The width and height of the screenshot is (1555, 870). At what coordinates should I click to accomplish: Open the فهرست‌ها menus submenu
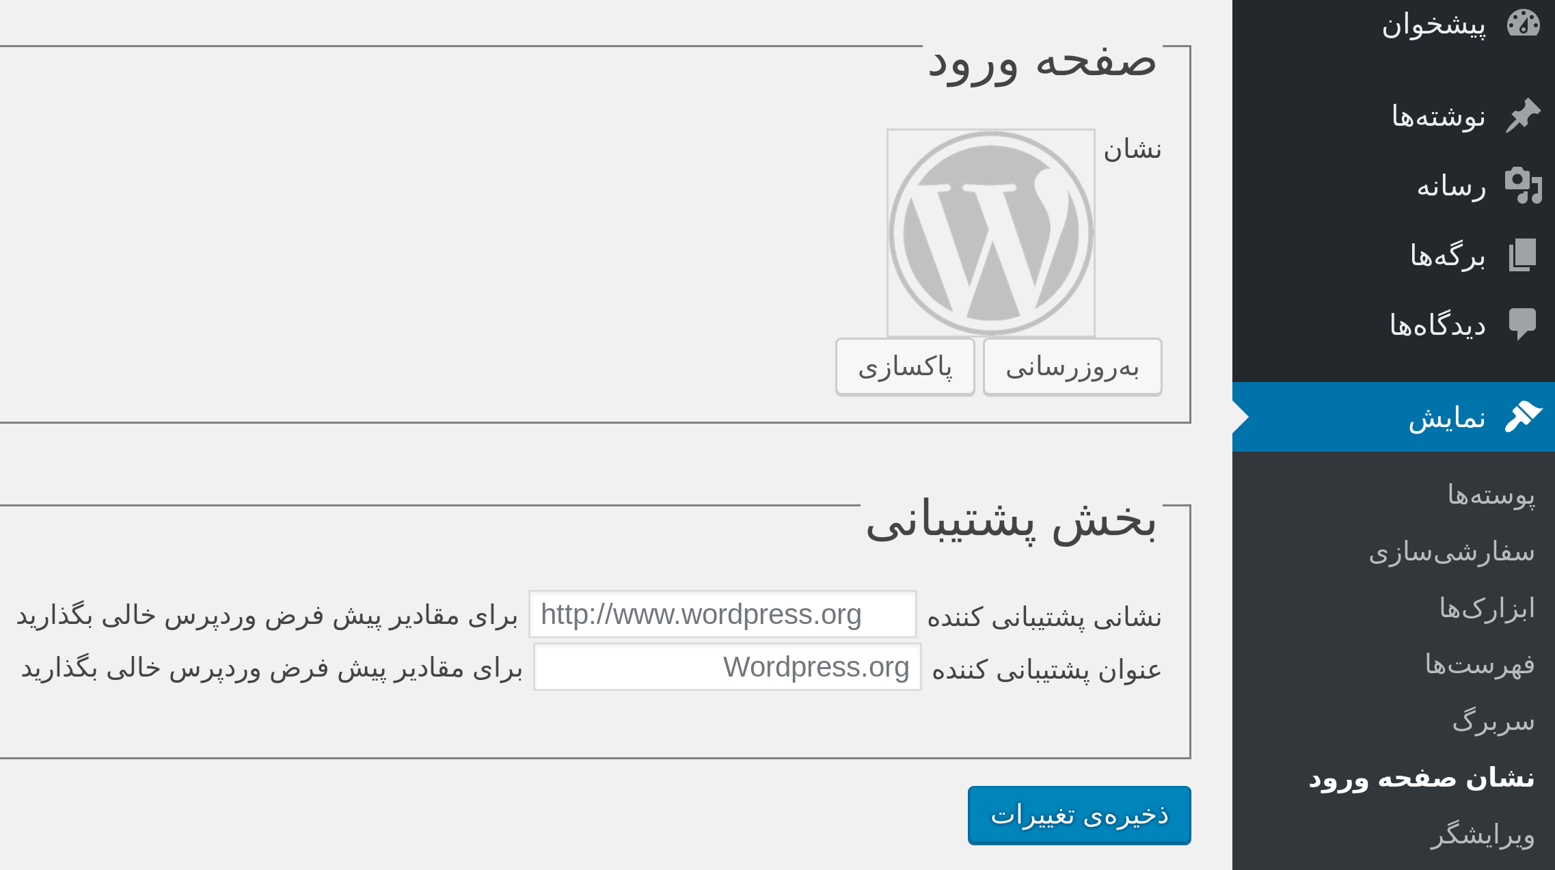pos(1479,664)
